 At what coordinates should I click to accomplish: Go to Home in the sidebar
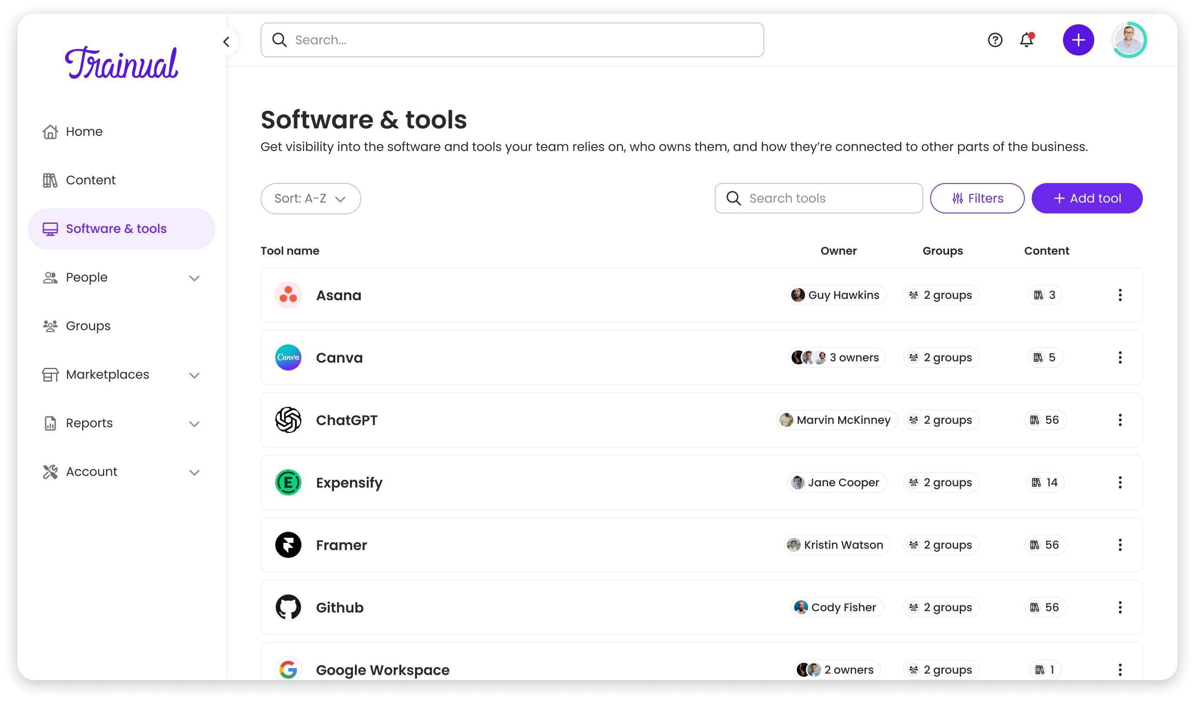point(84,132)
